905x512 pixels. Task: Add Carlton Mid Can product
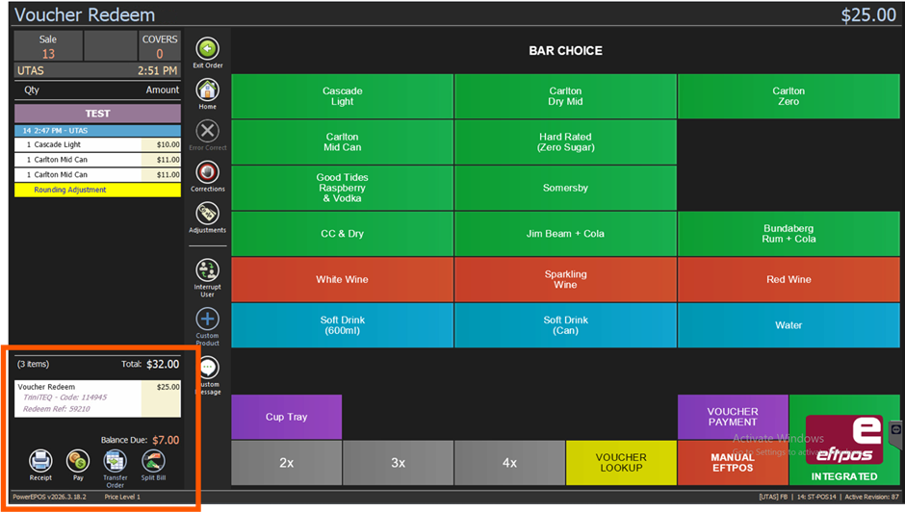tap(342, 142)
